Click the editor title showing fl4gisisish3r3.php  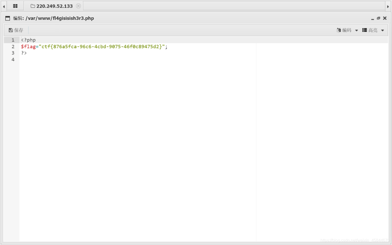click(60, 18)
